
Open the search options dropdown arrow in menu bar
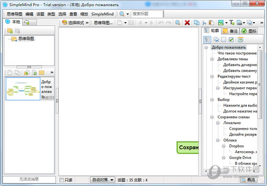tap(128, 14)
